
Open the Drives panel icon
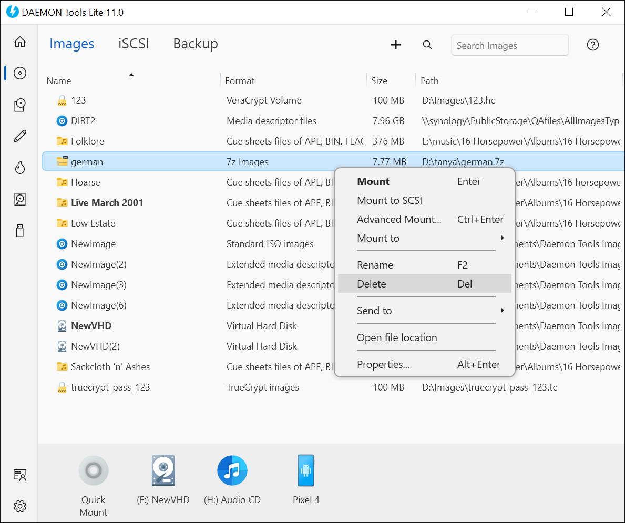tap(19, 105)
